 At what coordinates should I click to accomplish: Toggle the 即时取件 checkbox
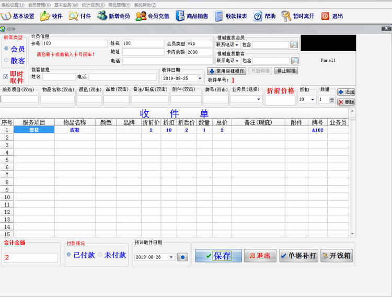click(6, 76)
